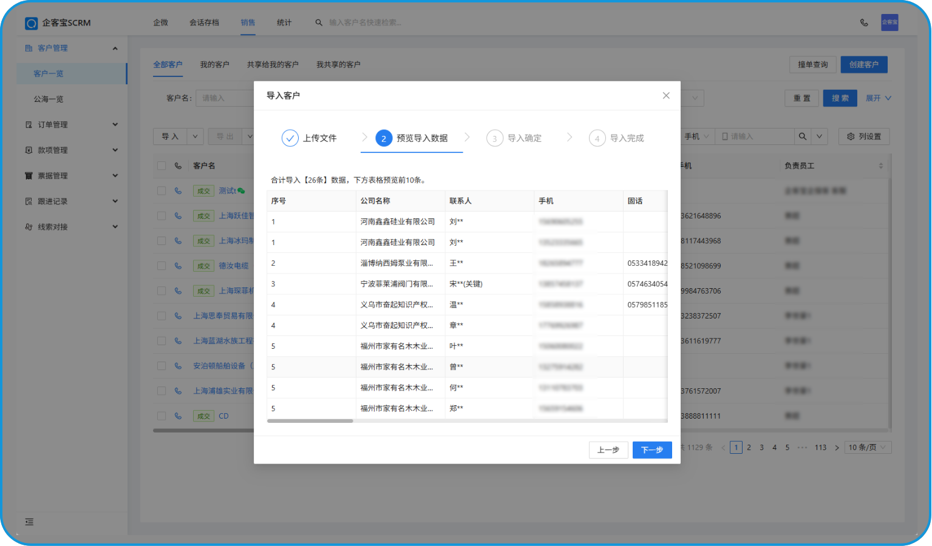The image size is (932, 546).
Task: Check the box for the 测试 customer row
Action: click(x=162, y=190)
